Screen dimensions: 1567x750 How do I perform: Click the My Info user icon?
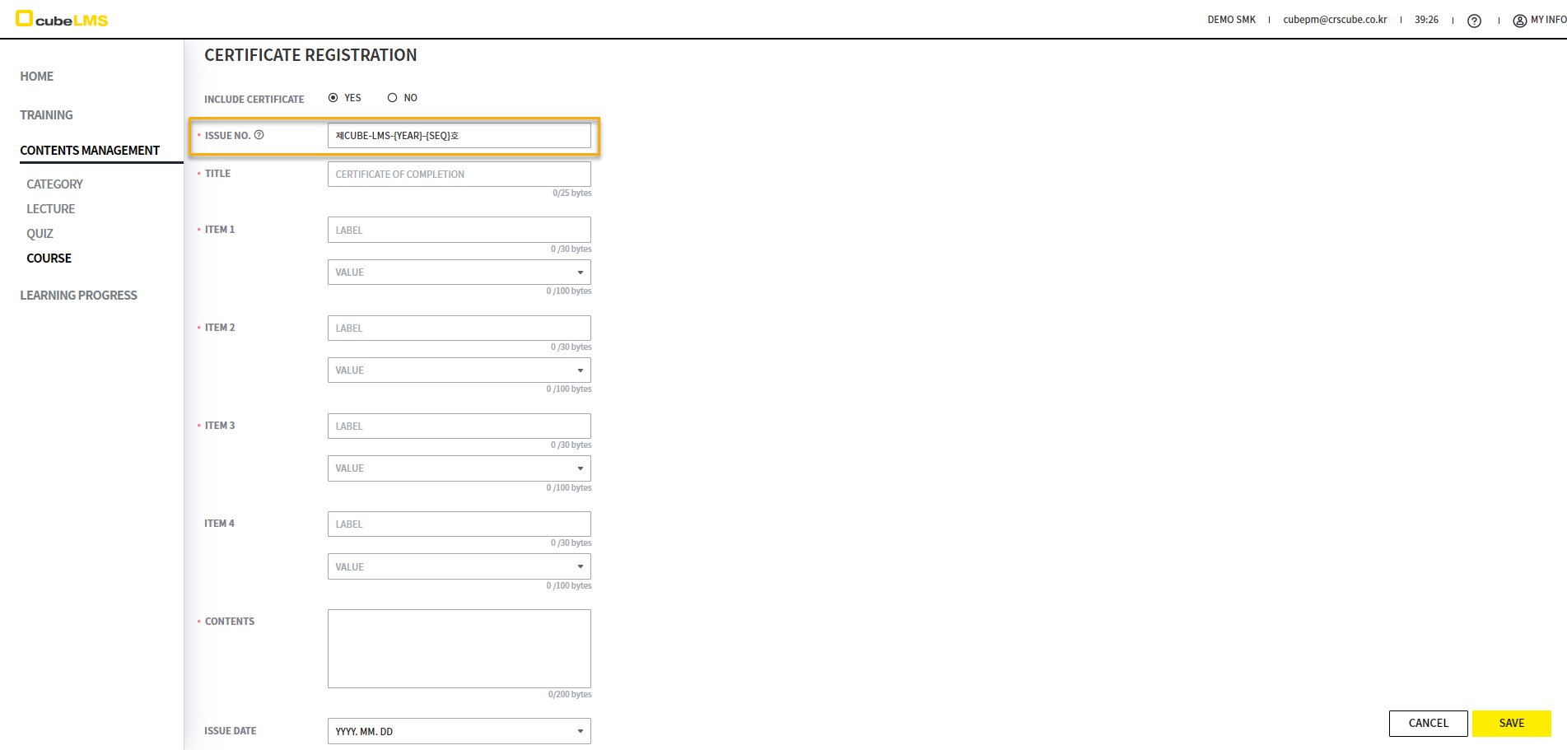[x=1519, y=21]
